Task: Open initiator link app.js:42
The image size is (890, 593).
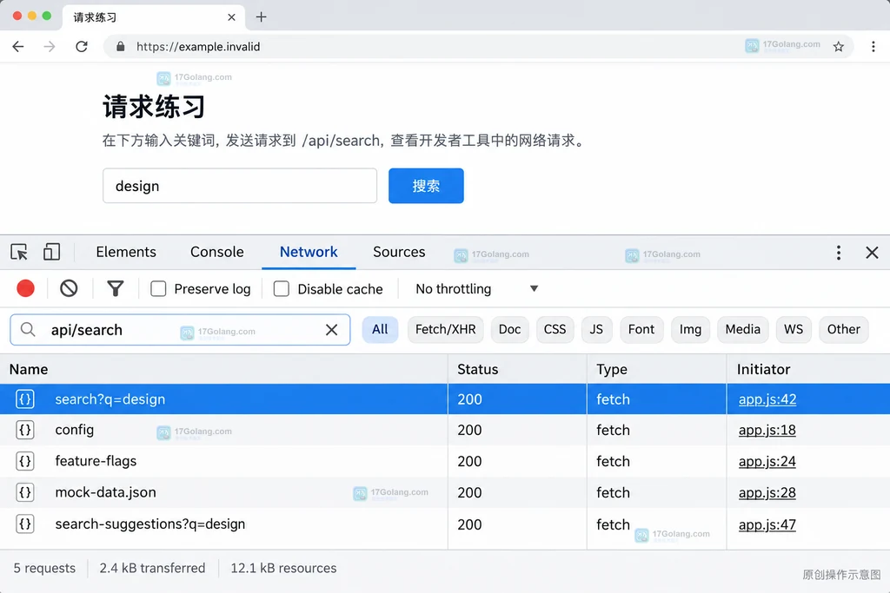Action: click(767, 399)
